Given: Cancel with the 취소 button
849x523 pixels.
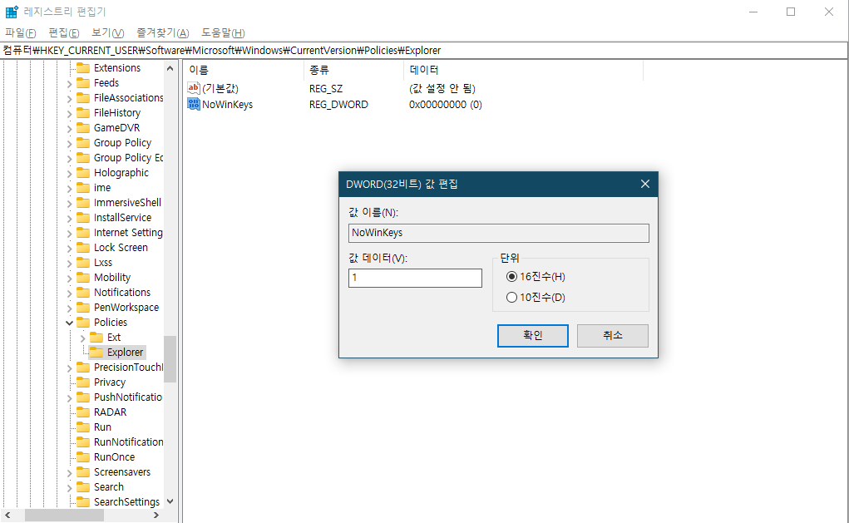Looking at the screenshot, I should (x=612, y=336).
